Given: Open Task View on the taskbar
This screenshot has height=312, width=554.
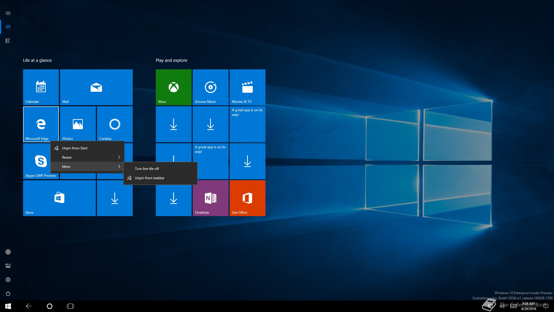Looking at the screenshot, I should point(70,306).
